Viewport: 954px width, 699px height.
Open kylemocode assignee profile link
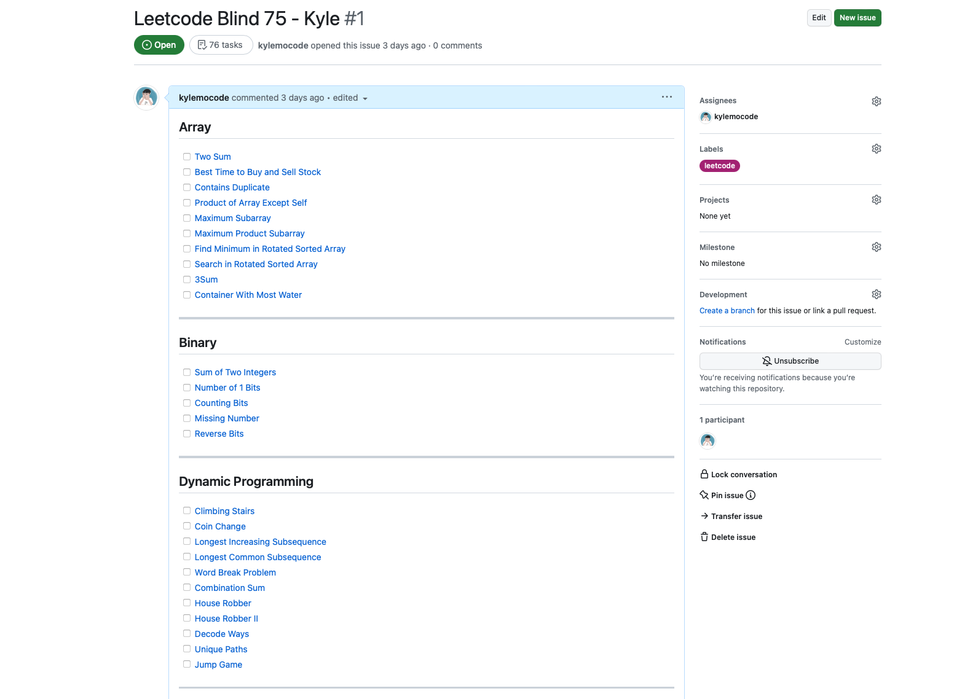tap(736, 117)
